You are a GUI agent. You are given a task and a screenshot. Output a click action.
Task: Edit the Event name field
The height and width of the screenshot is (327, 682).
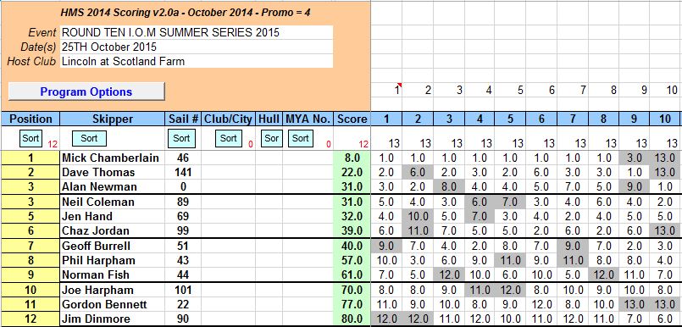coord(197,32)
